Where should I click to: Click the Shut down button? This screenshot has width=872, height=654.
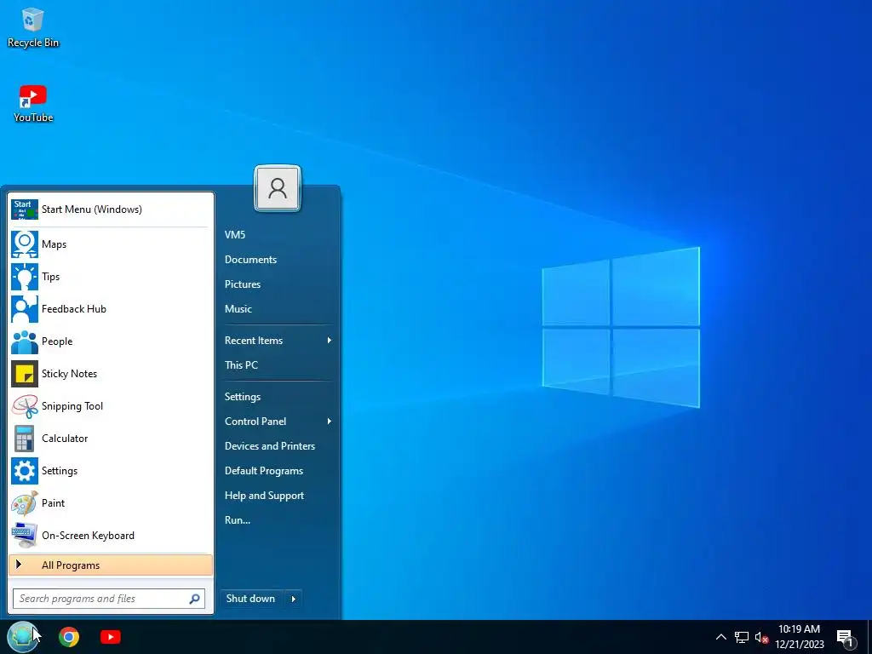point(251,599)
